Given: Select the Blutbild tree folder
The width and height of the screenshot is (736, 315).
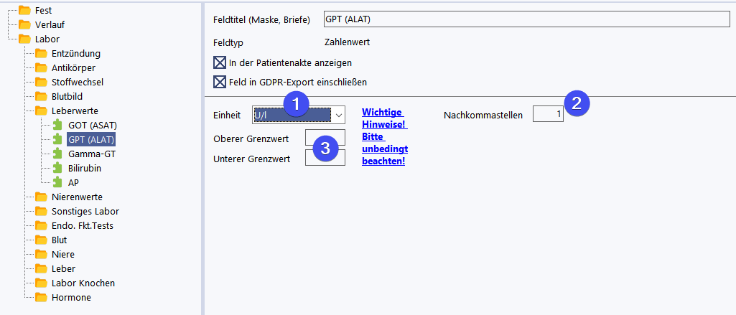Looking at the screenshot, I should (71, 96).
